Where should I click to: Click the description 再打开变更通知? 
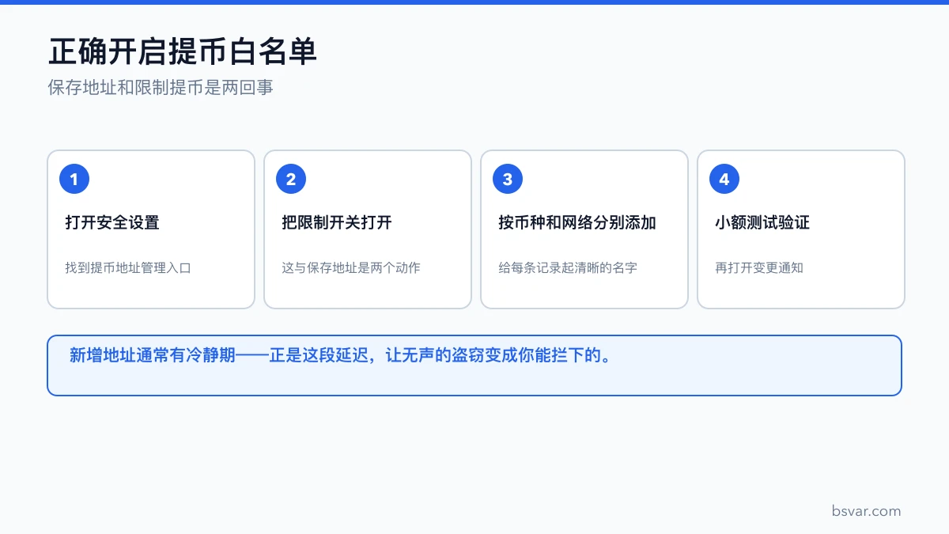click(759, 268)
